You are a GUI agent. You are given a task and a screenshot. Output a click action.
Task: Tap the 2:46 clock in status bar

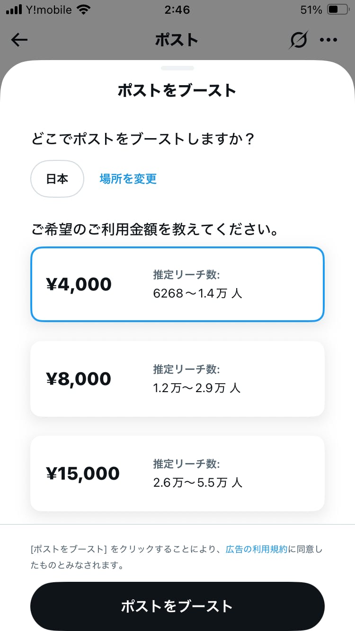coord(177,10)
